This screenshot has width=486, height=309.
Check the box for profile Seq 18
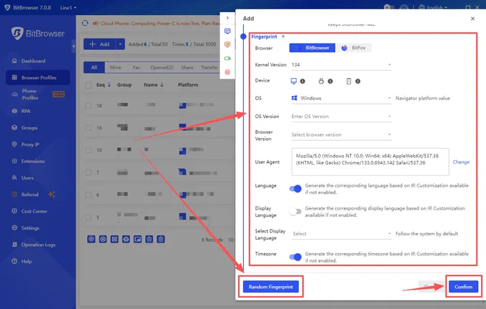point(89,105)
